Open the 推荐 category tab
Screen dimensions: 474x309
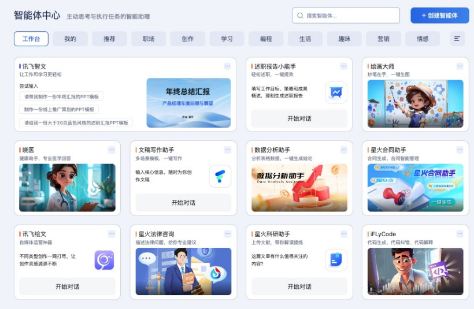109,39
